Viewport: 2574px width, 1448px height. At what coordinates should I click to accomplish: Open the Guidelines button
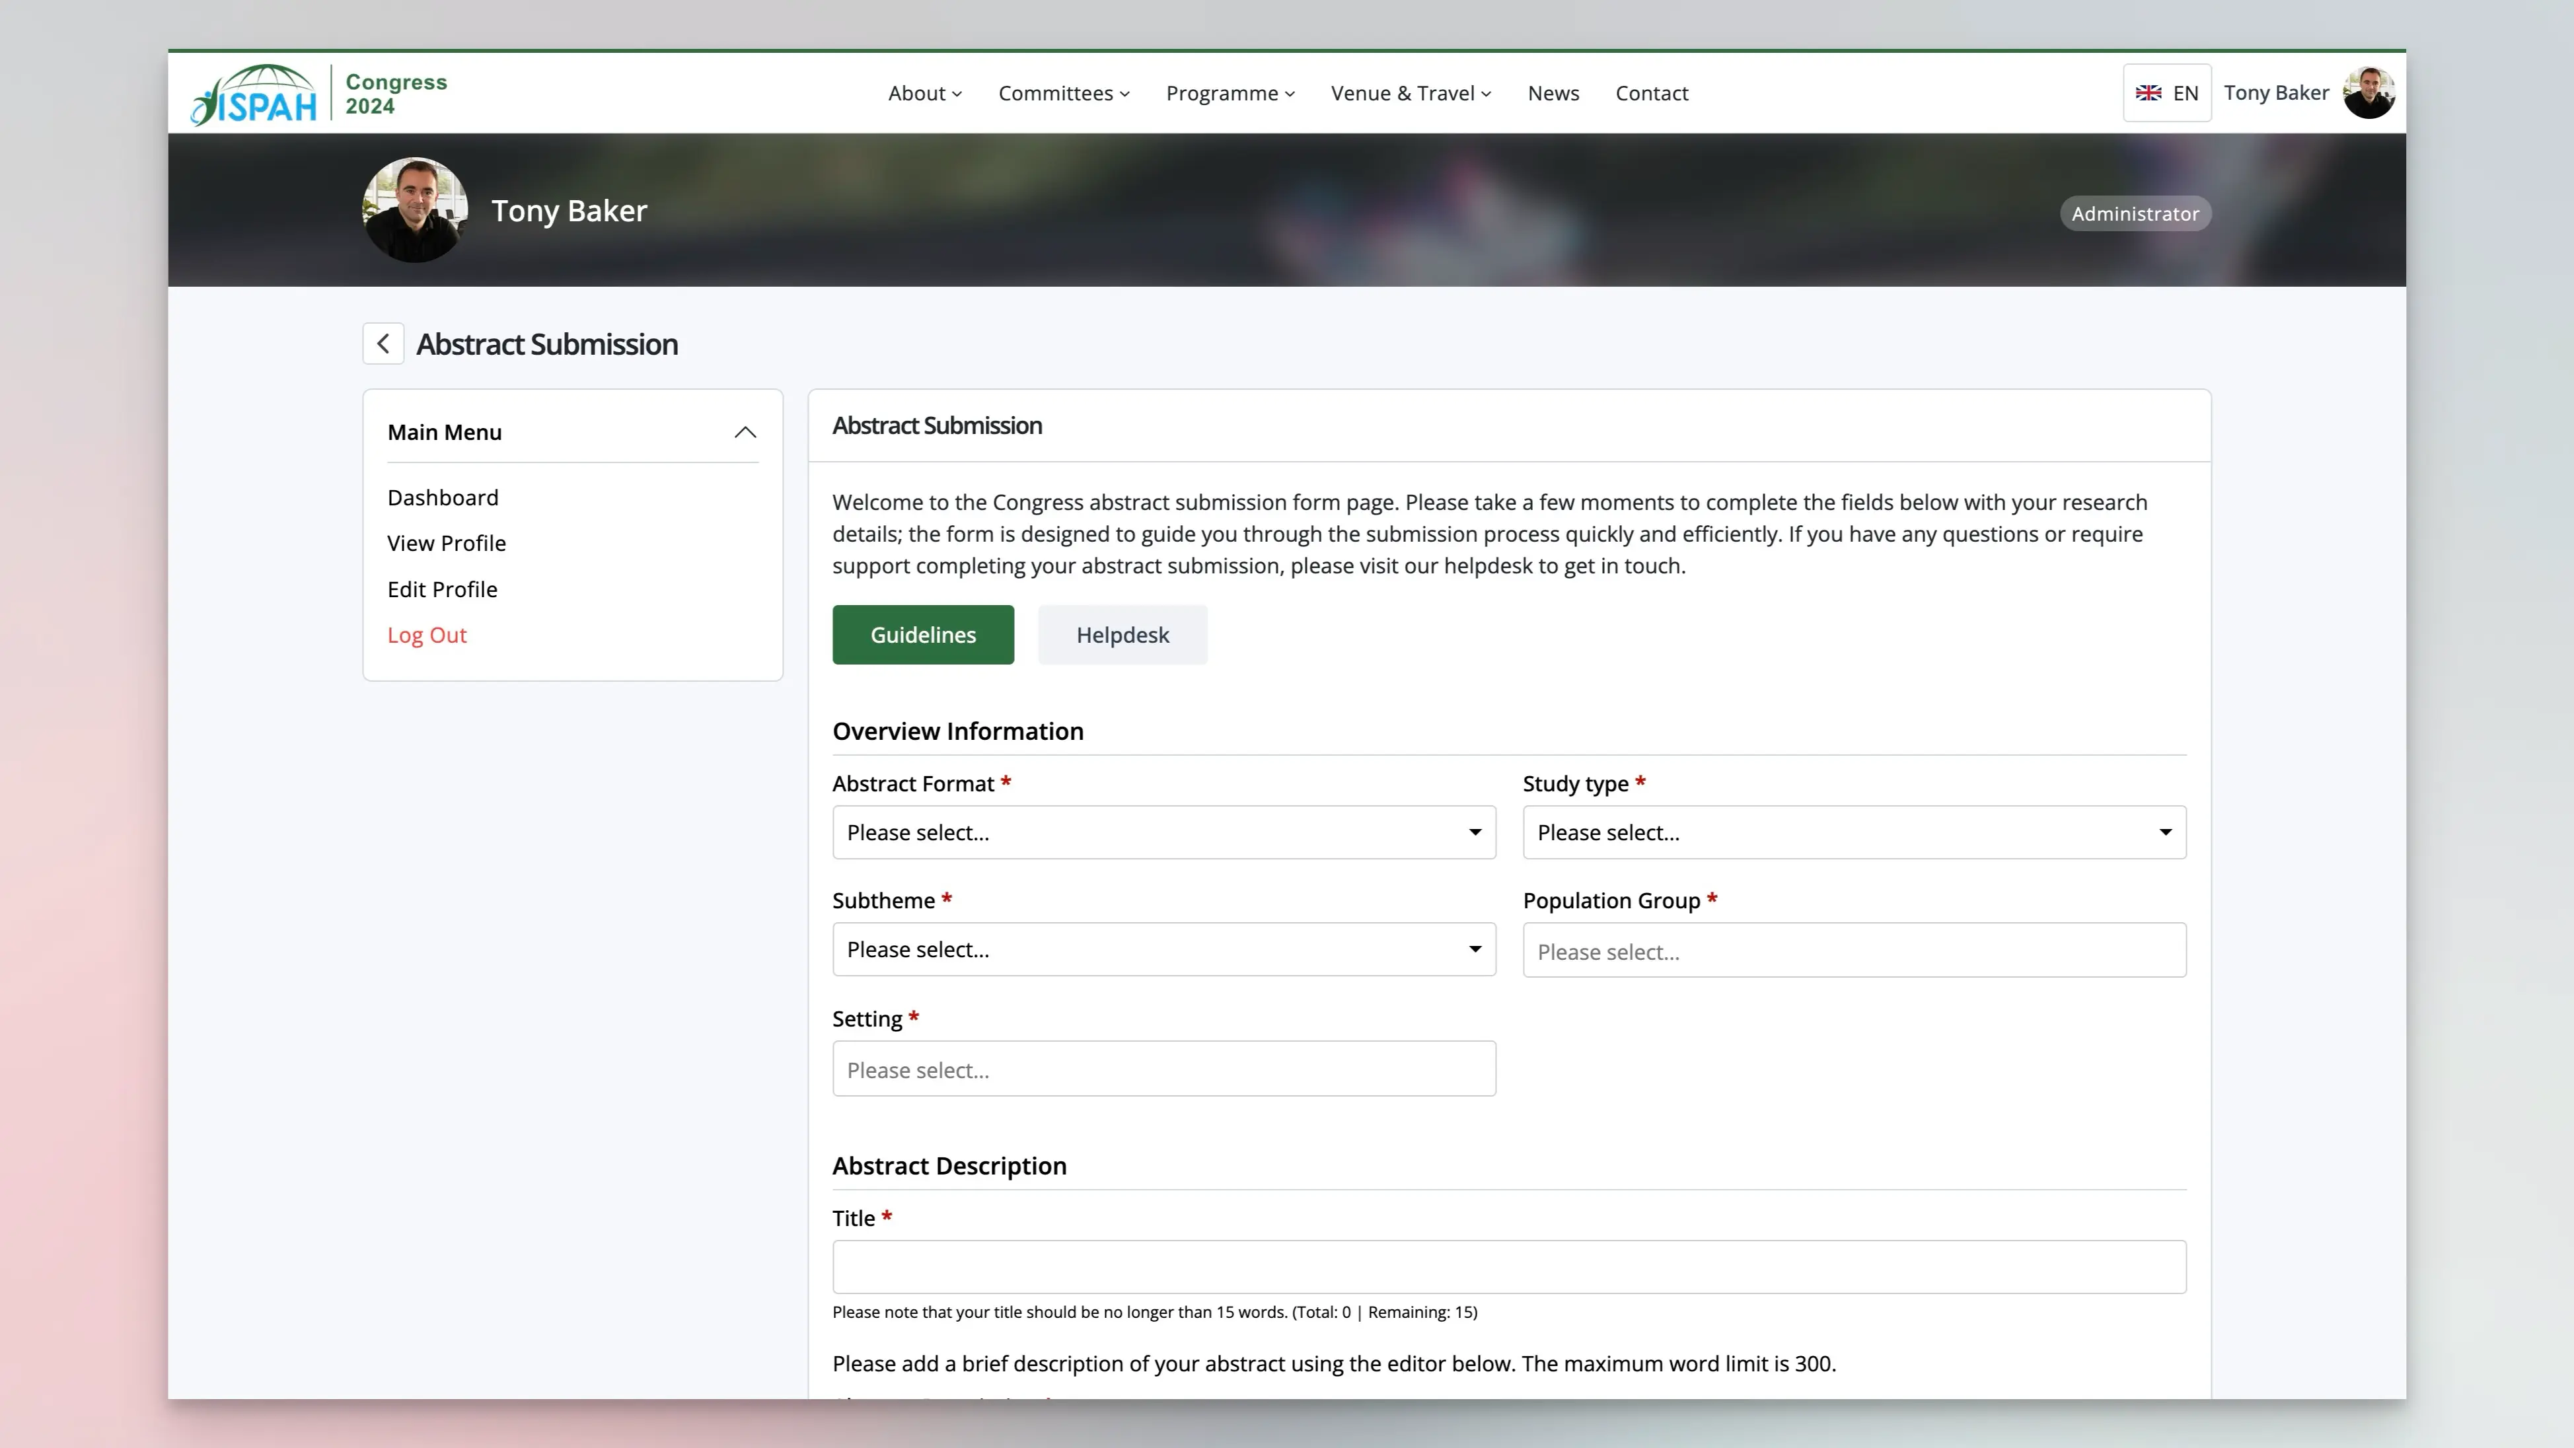point(923,633)
